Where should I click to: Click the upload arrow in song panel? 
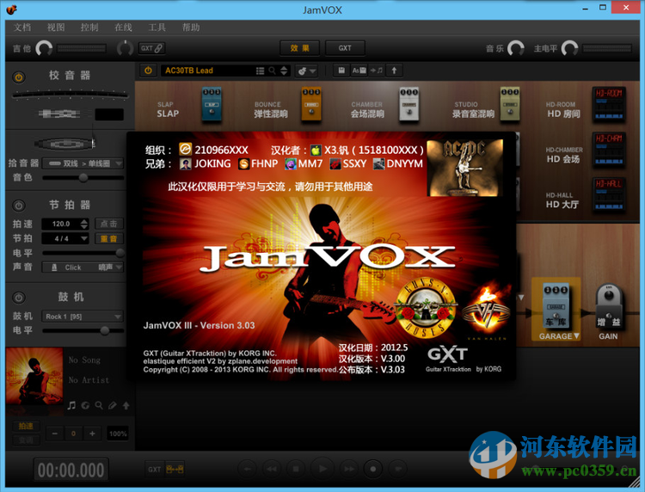pos(126,406)
